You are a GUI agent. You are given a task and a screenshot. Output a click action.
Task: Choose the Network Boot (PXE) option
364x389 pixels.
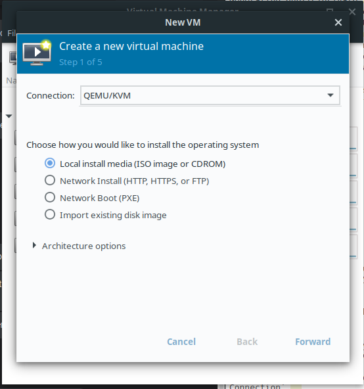[x=92, y=198]
